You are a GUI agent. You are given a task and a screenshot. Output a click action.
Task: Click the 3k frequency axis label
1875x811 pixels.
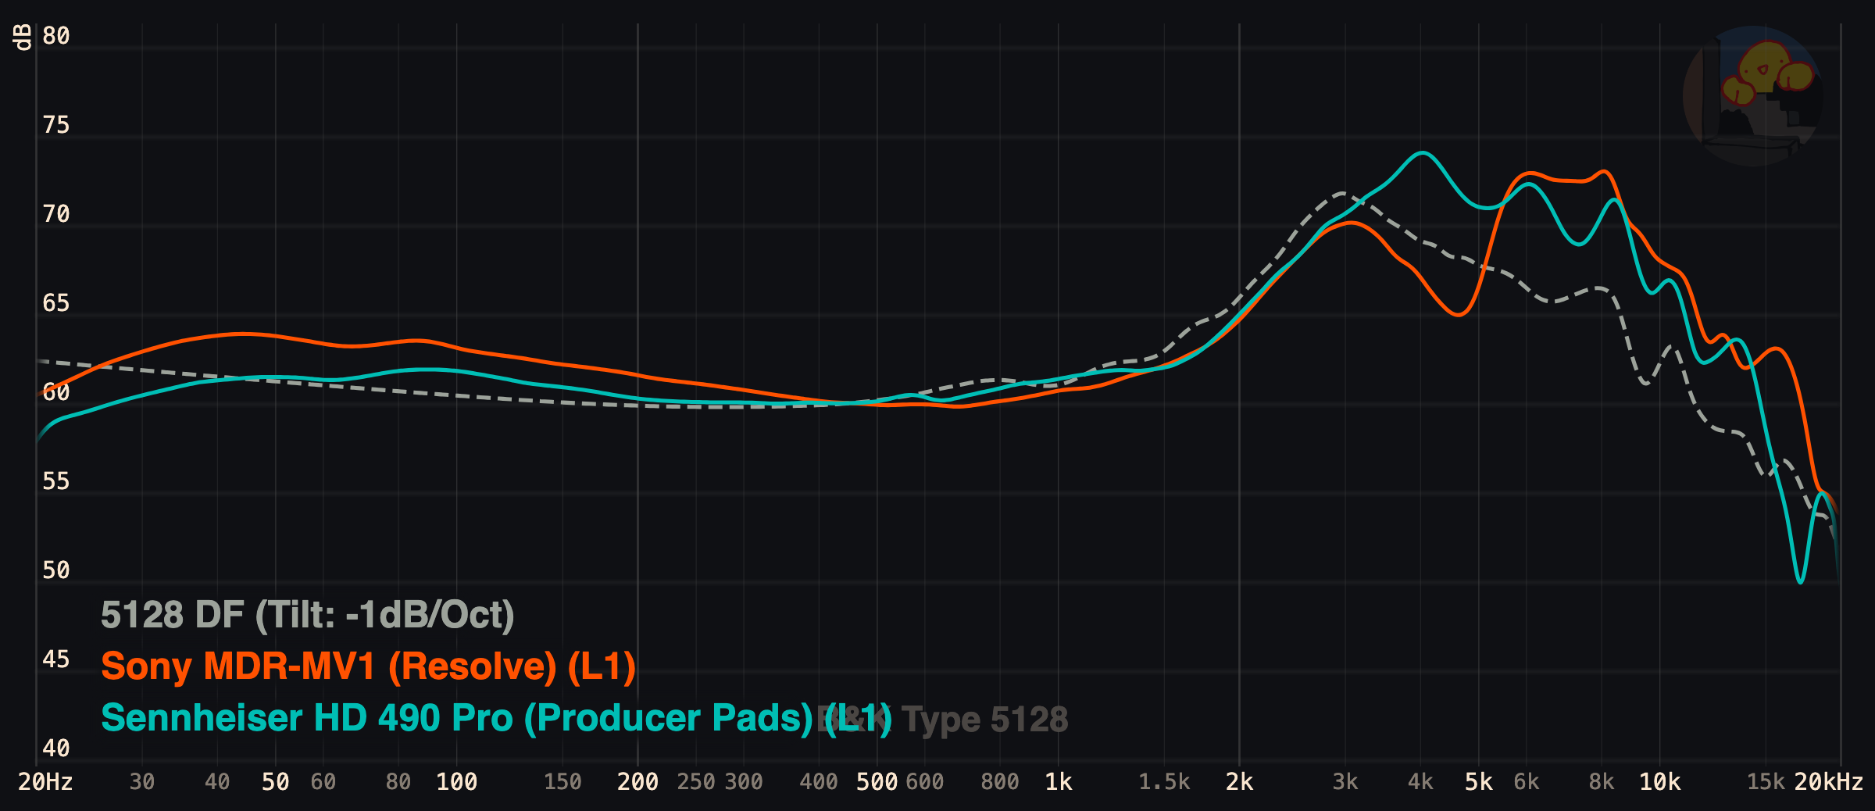pos(1345,782)
